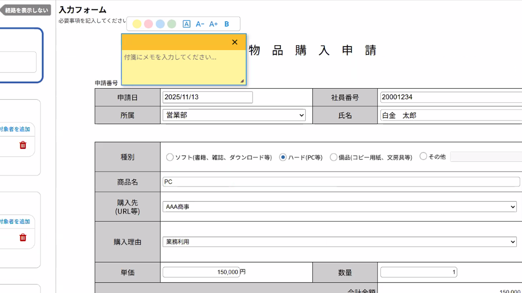Select the その他 radio button

pyautogui.click(x=423, y=157)
